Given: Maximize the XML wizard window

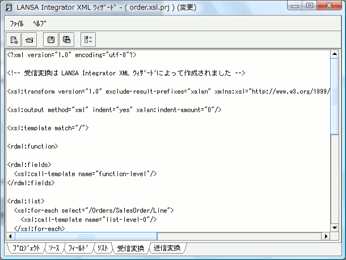Looking at the screenshot, I should [310, 6].
